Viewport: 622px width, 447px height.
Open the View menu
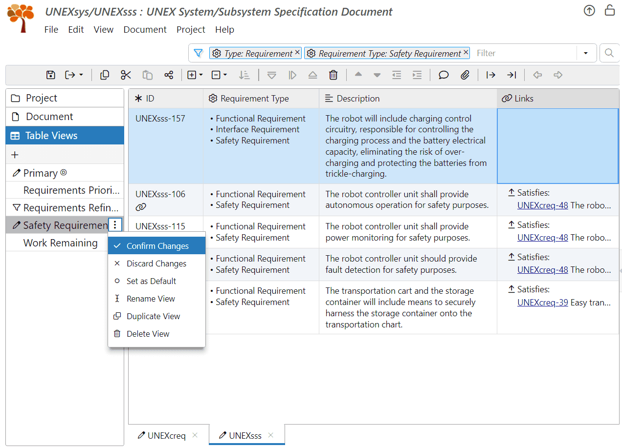[x=104, y=30]
